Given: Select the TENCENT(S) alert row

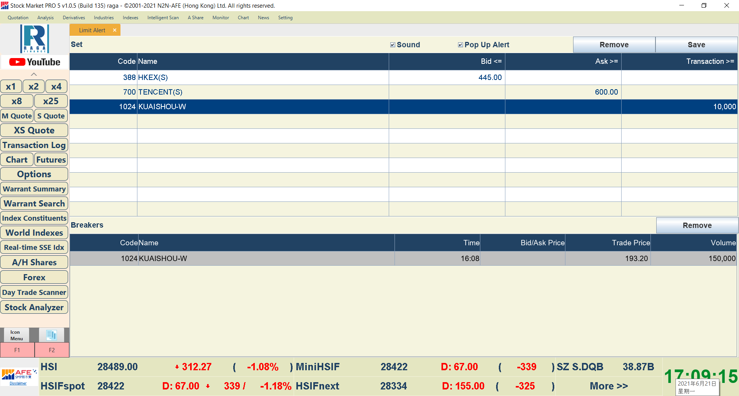Looking at the screenshot, I should 231,92.
